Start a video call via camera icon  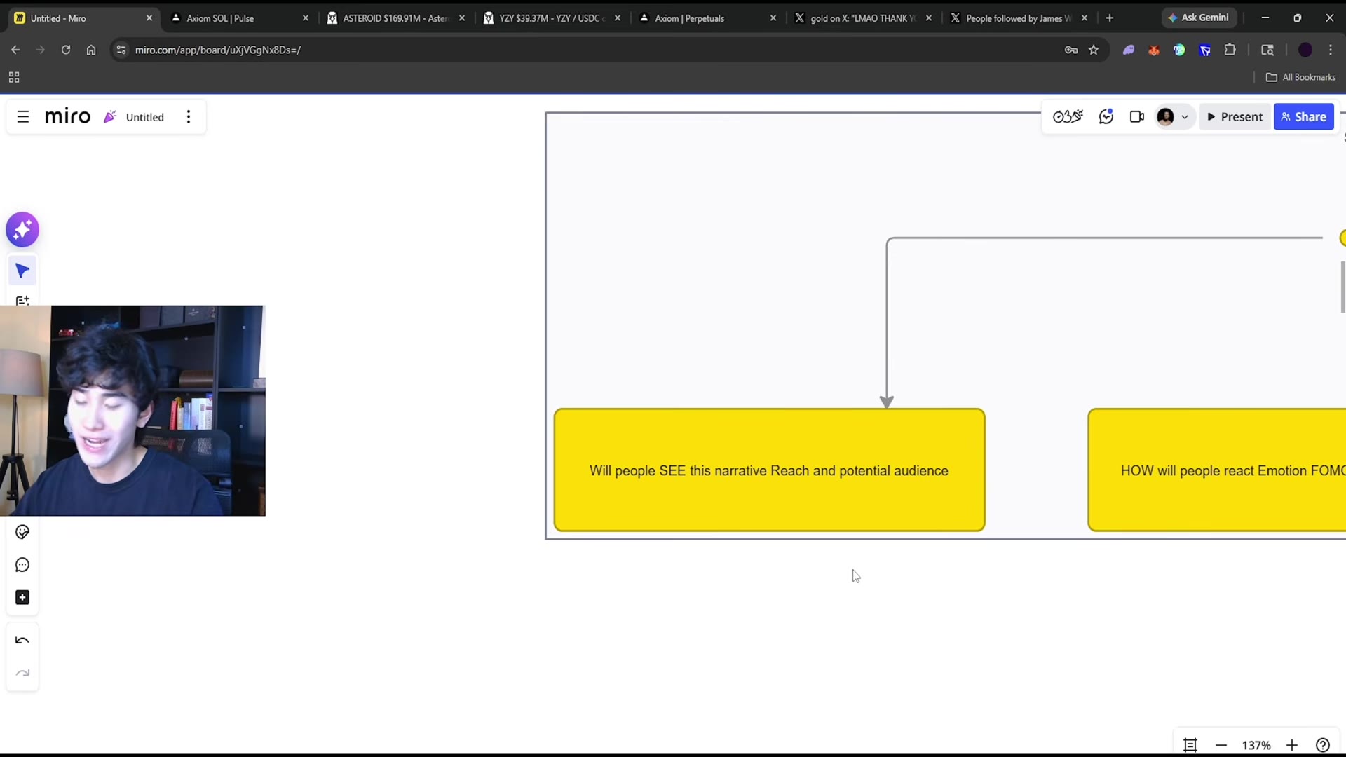pyautogui.click(x=1137, y=117)
